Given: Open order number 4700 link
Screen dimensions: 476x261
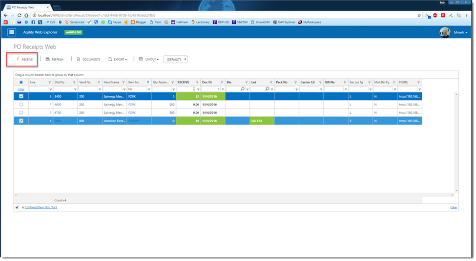Looking at the screenshot, I should pos(58,112).
